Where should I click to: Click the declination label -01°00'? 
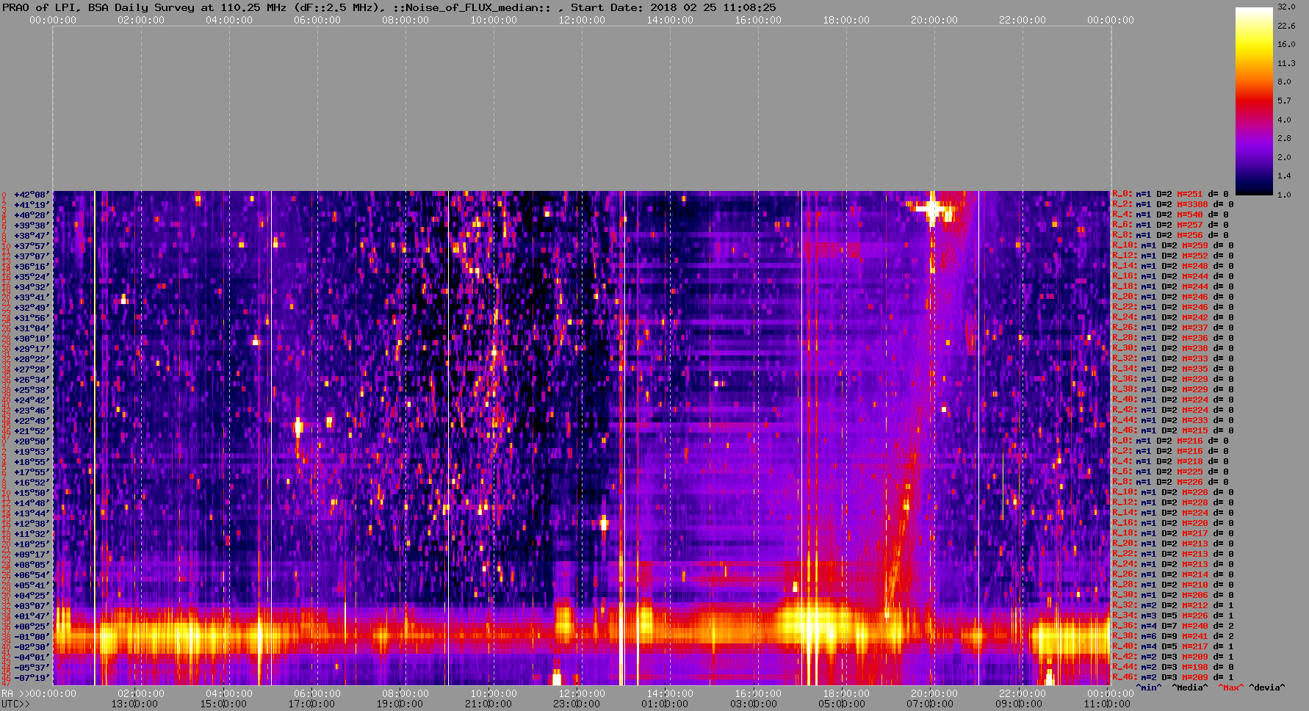pyautogui.click(x=32, y=637)
